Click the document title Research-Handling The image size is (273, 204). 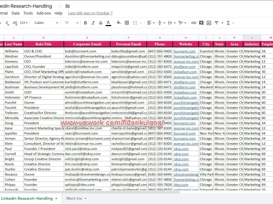click(x=26, y=6)
